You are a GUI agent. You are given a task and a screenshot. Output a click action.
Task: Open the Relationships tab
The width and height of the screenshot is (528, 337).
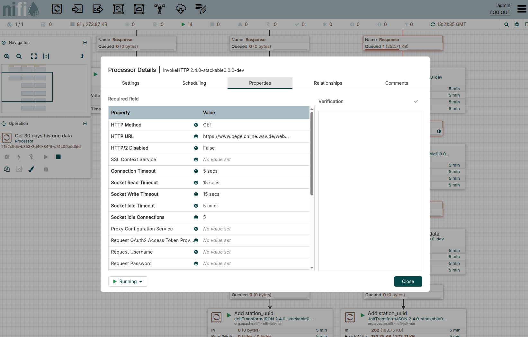(328, 83)
